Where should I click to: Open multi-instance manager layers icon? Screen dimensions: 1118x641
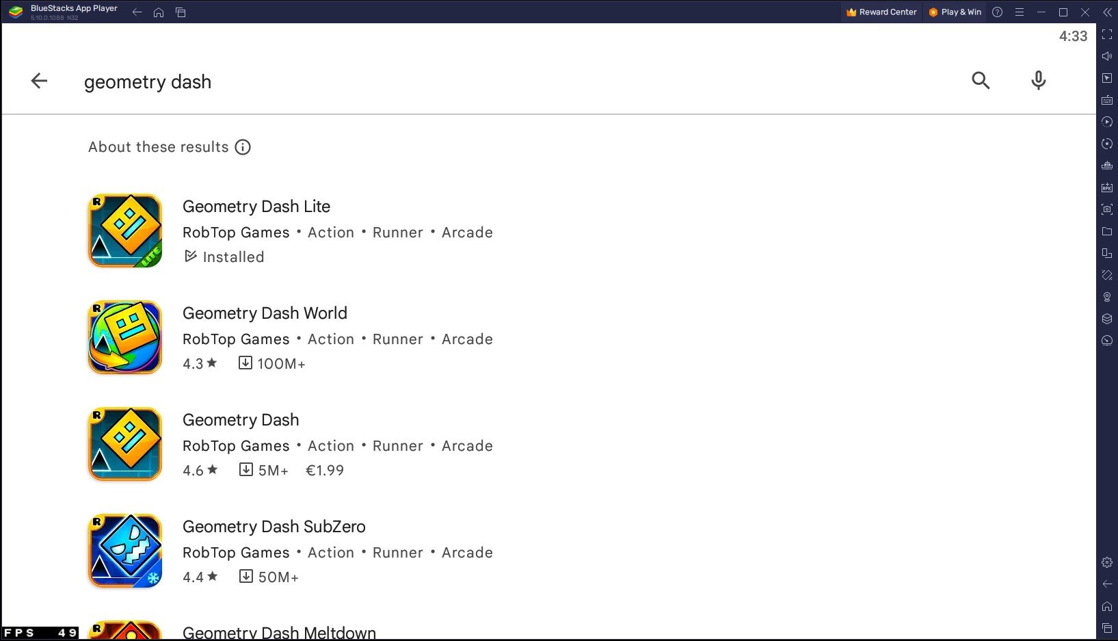click(1107, 319)
